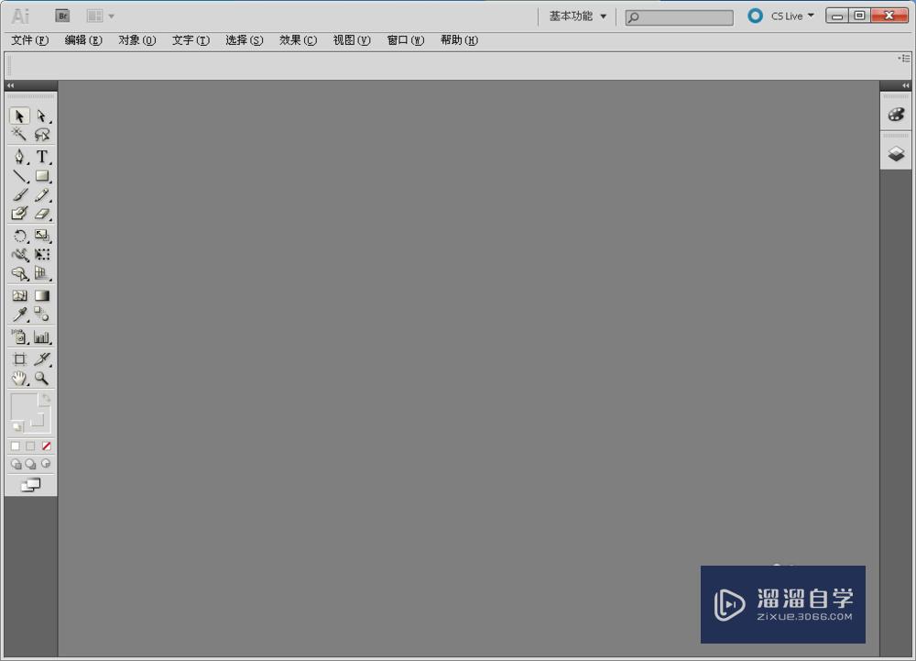Screen dimensions: 916x661
Task: Switch the screen mode at toolbar bottom
Action: coord(30,484)
